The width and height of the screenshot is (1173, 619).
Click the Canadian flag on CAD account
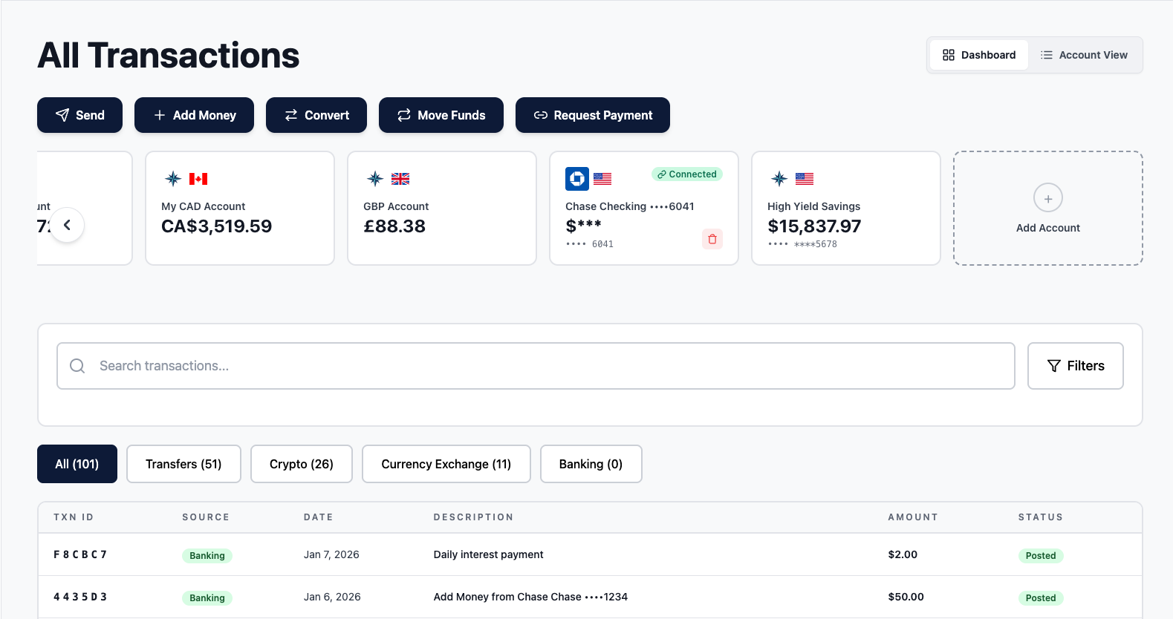pos(198,179)
